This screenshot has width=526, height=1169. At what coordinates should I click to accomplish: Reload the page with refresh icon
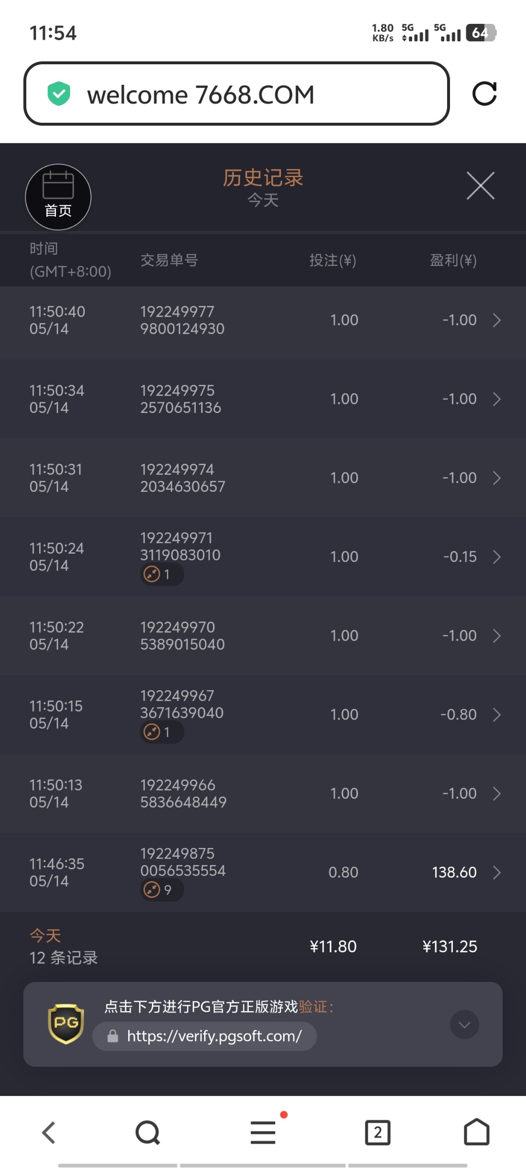coord(484,94)
